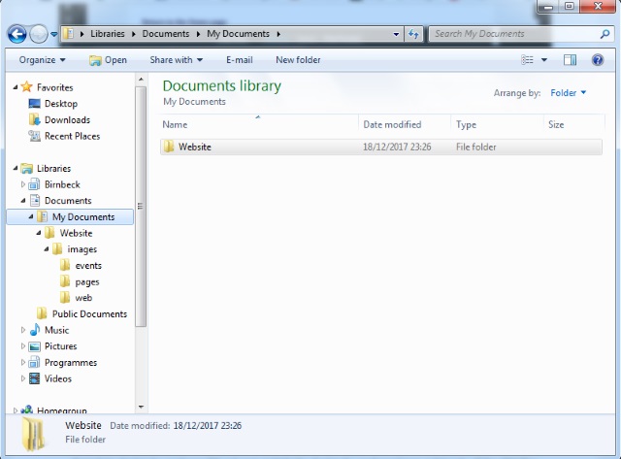This screenshot has height=459, width=621.
Task: Toggle the preview pane icon
Action: pos(571,60)
